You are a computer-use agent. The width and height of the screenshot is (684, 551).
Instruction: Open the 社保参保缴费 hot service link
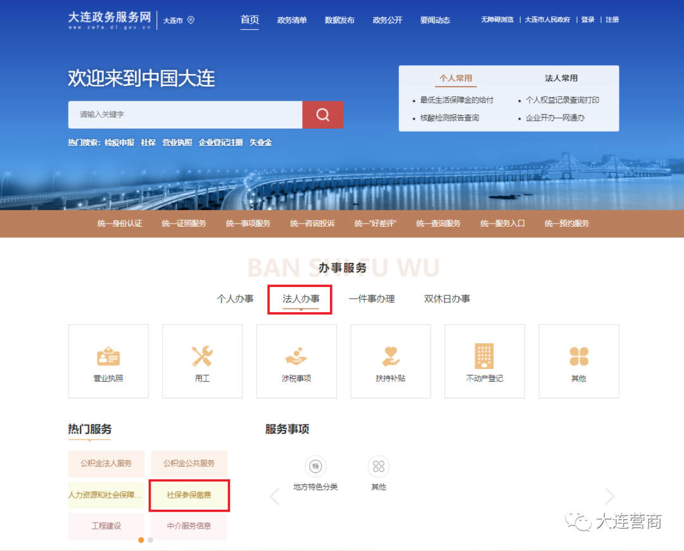point(189,495)
